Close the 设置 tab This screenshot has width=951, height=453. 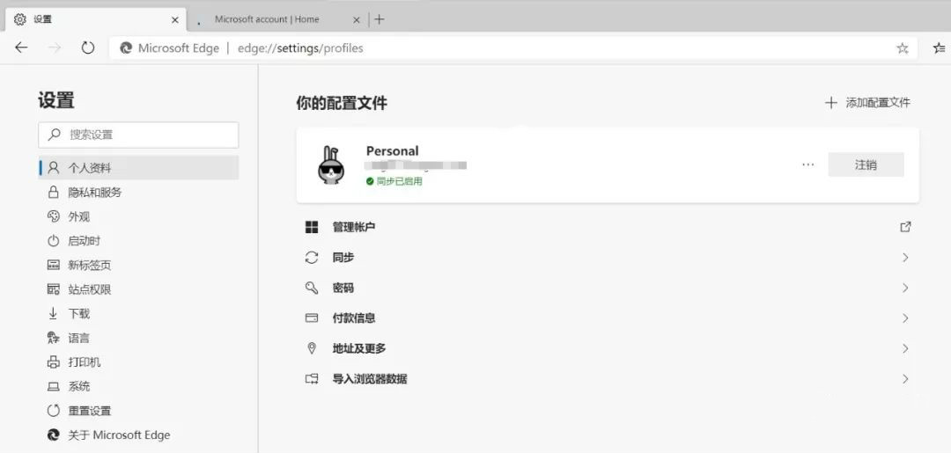175,19
